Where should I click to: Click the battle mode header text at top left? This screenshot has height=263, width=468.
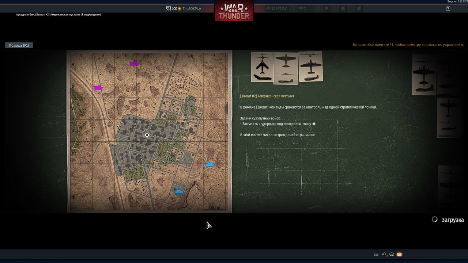pos(58,15)
